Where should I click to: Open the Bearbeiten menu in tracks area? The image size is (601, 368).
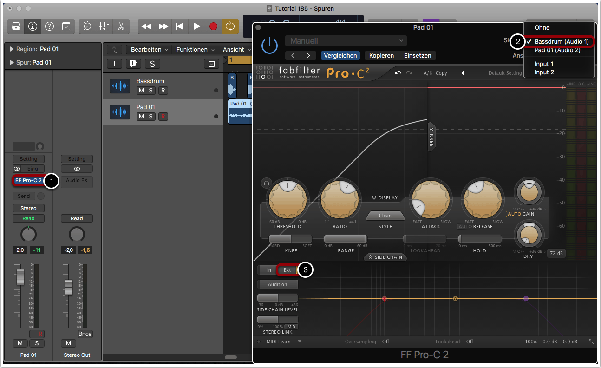(x=149, y=49)
